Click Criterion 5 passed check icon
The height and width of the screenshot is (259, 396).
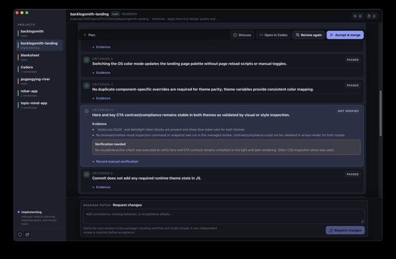coord(86,174)
